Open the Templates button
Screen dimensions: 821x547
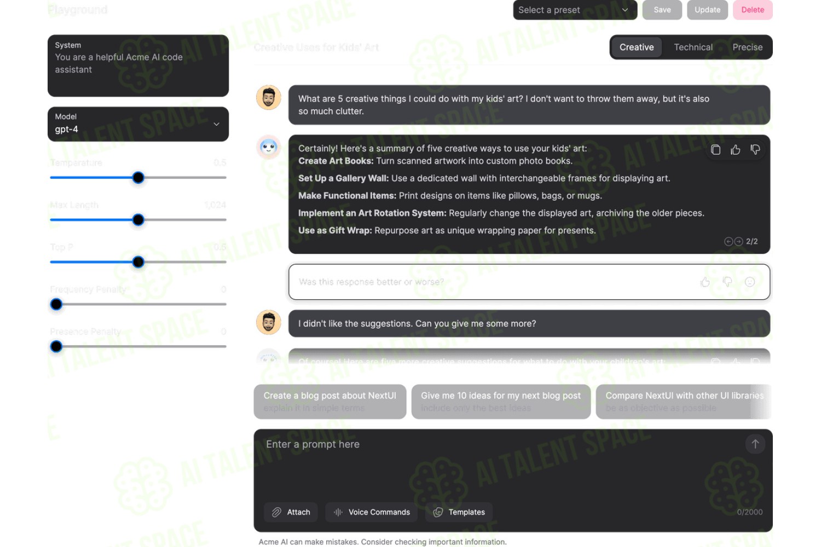click(x=459, y=512)
